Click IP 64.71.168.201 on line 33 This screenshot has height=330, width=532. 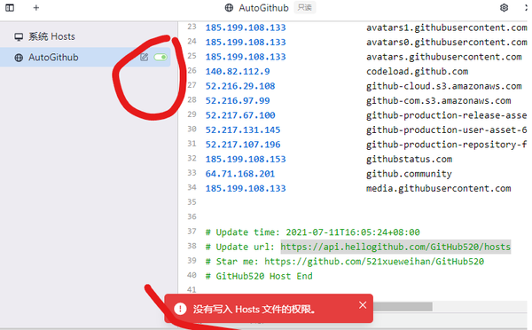(240, 174)
